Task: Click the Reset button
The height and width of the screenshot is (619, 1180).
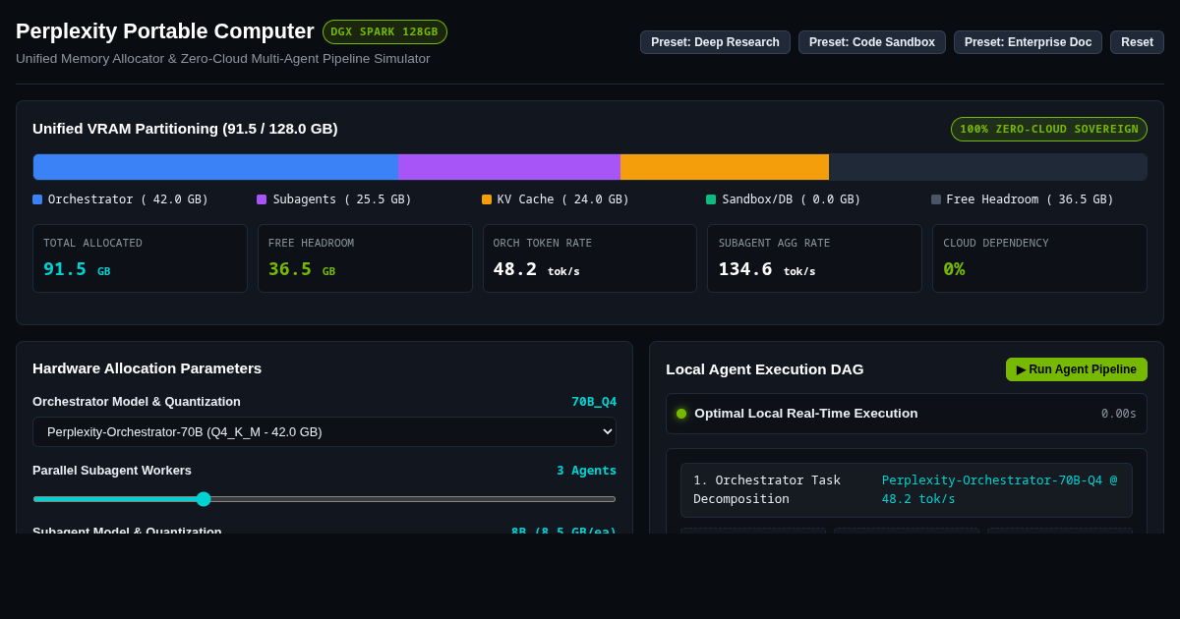Action: 1137,42
